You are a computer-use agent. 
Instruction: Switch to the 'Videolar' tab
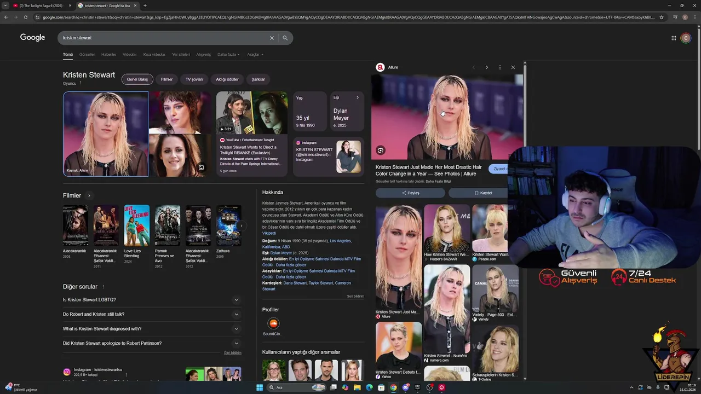[x=130, y=55]
